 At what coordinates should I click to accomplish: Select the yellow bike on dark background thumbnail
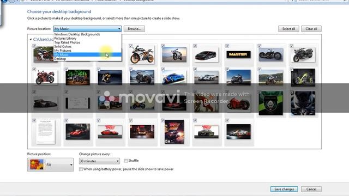pos(110,77)
